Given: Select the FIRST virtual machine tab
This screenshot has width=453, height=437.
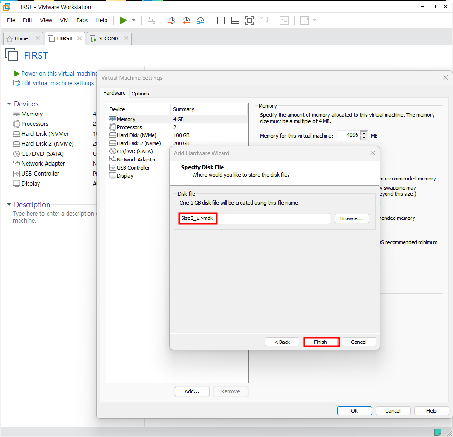Looking at the screenshot, I should click(65, 38).
